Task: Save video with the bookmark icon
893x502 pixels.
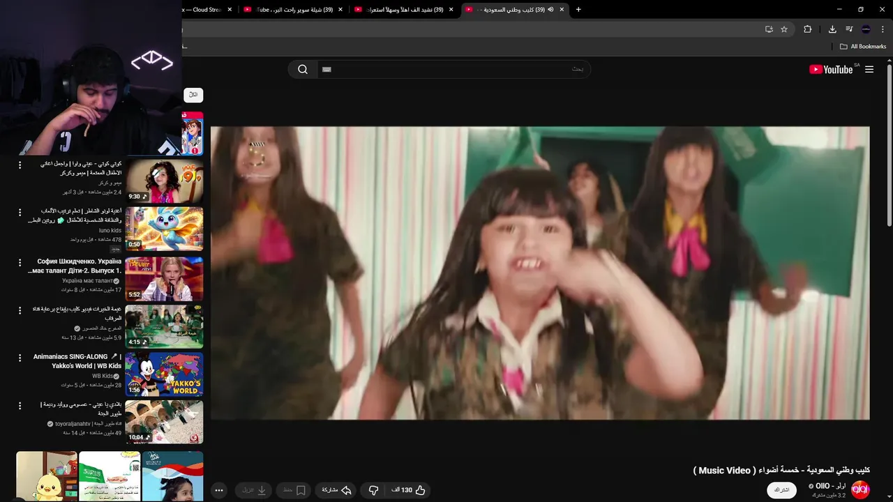Action: click(294, 490)
